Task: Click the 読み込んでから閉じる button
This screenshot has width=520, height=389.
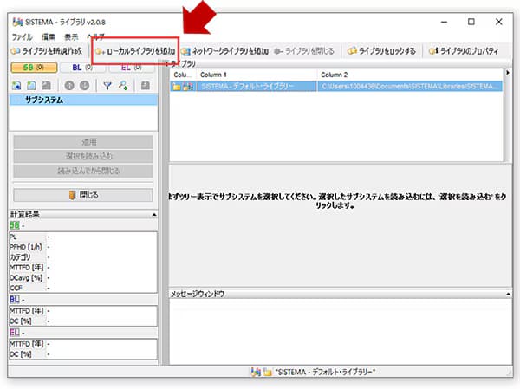Action: [x=83, y=171]
